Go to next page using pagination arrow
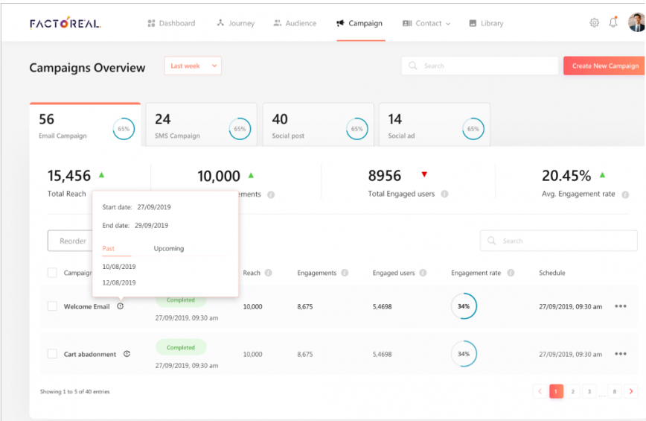646x421 pixels. point(631,391)
